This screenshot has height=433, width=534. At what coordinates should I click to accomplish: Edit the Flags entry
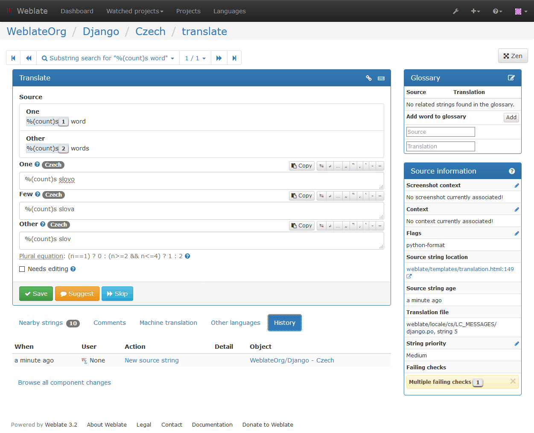coord(516,233)
